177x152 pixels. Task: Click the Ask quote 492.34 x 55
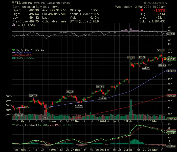58,10
